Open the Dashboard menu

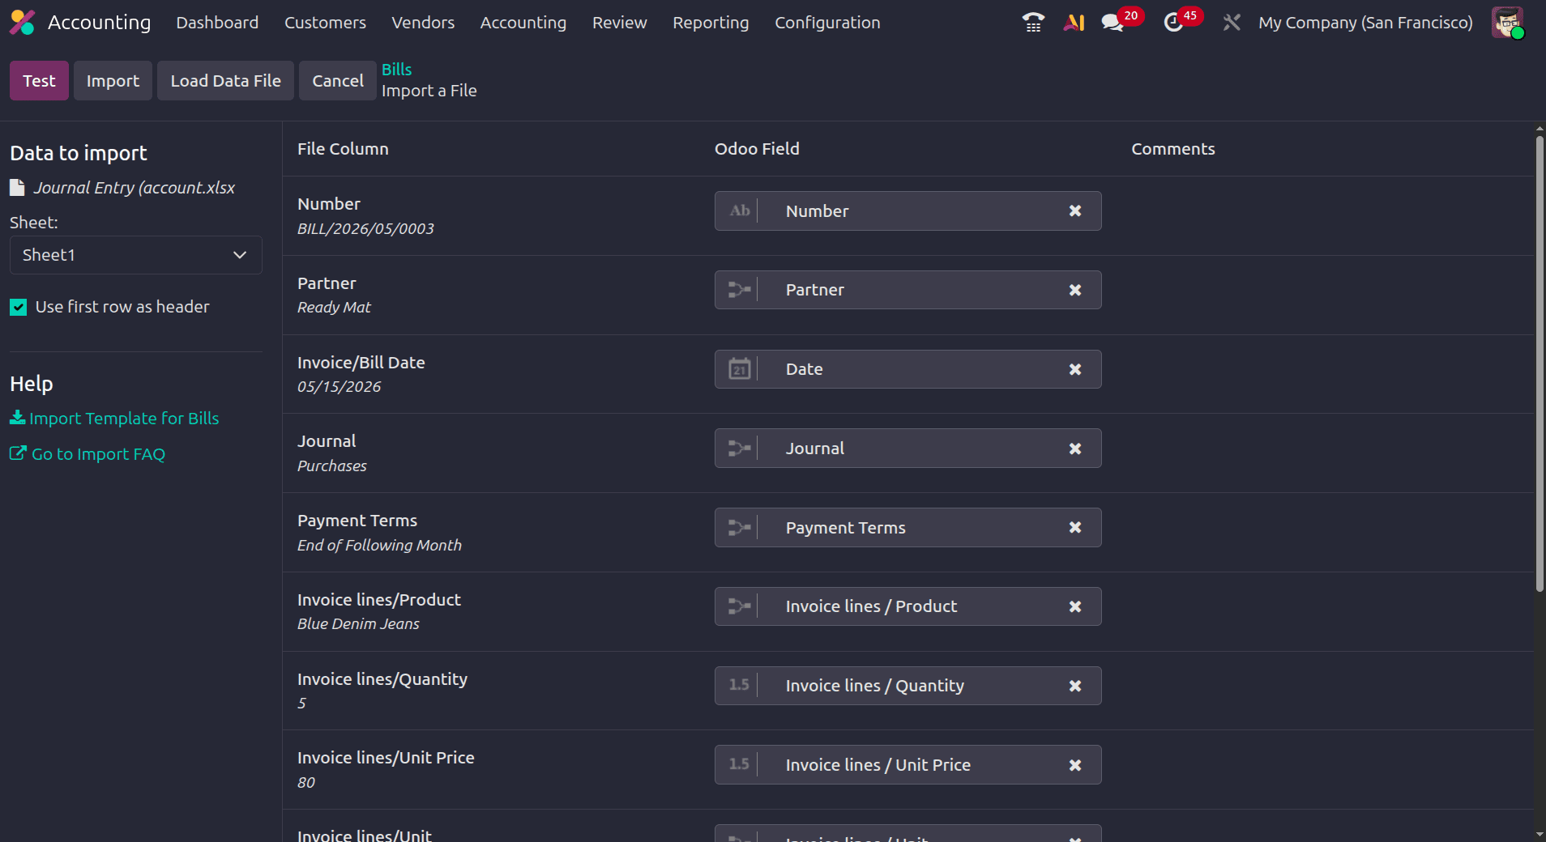217,23
